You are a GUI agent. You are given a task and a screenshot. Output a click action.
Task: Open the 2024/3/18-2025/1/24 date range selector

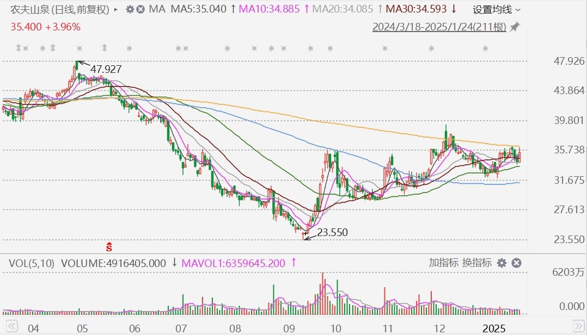point(439,27)
